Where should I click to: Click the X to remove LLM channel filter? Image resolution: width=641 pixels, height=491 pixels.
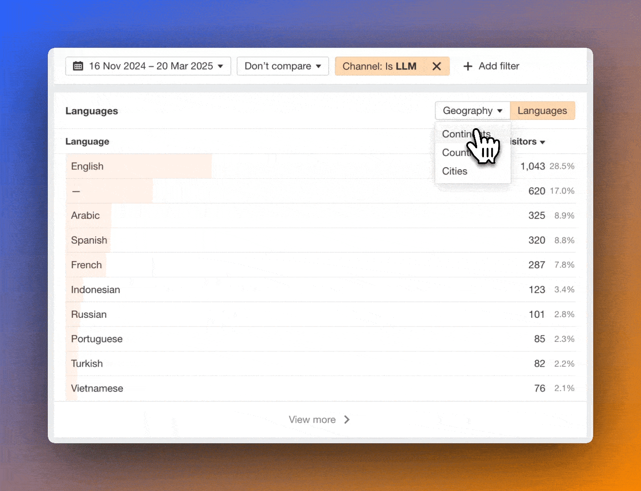pos(436,66)
